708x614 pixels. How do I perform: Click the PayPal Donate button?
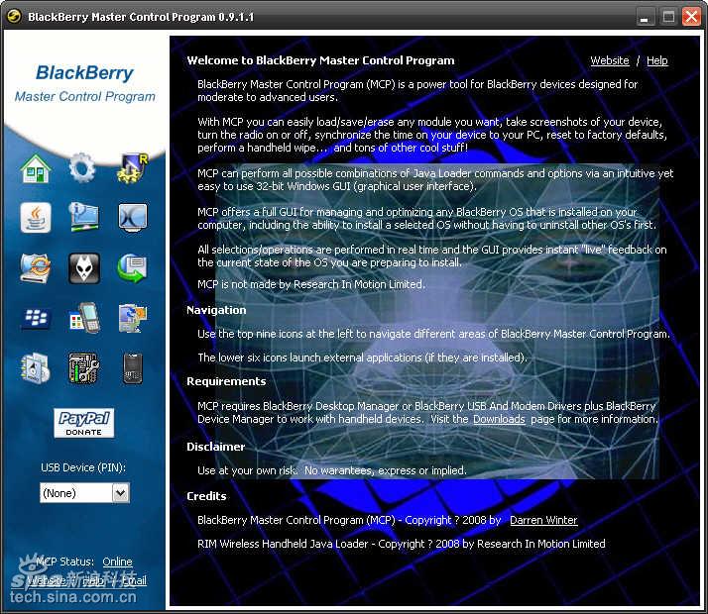pyautogui.click(x=84, y=423)
